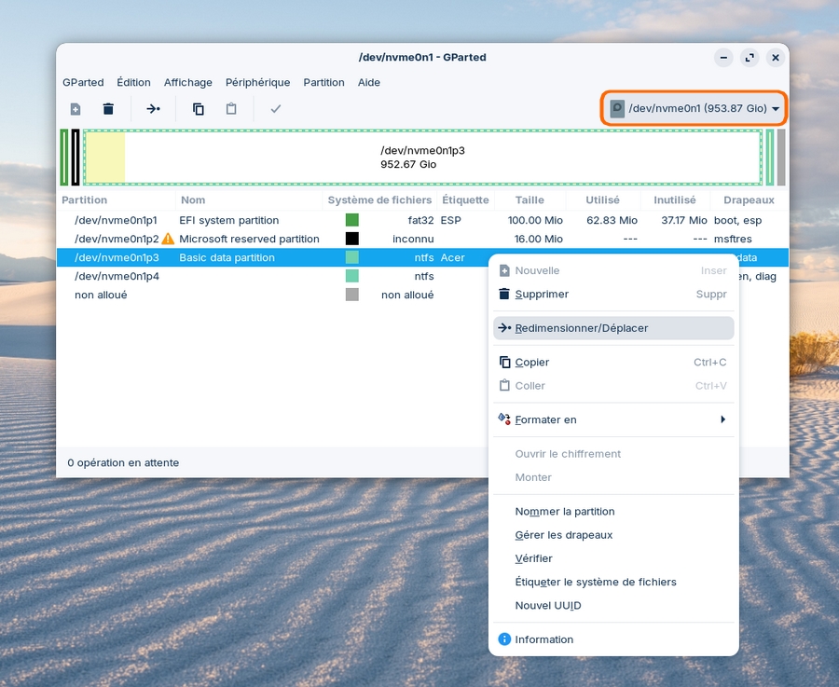This screenshot has width=839, height=687.
Task: Sort by the Taille column header
Action: tap(530, 200)
